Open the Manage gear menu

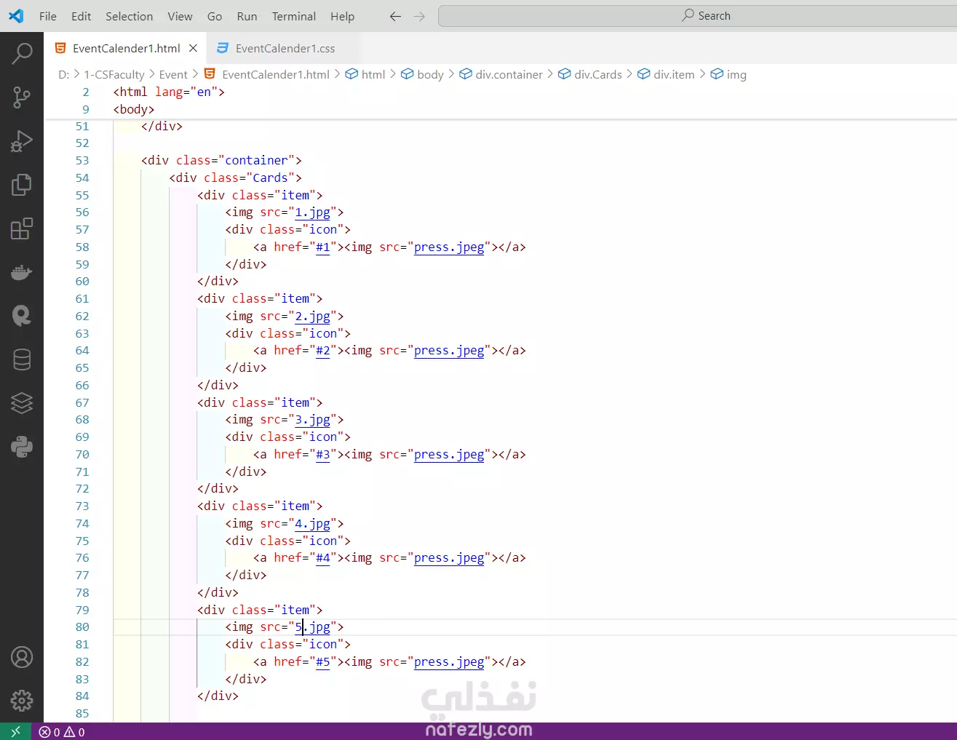[22, 701]
